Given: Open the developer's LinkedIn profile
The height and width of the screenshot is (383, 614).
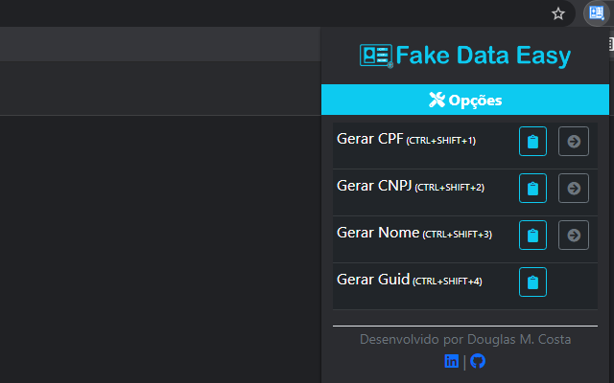Looking at the screenshot, I should click(452, 361).
